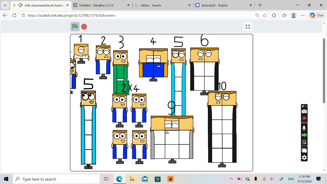Open the favorites list icon

click(284, 15)
